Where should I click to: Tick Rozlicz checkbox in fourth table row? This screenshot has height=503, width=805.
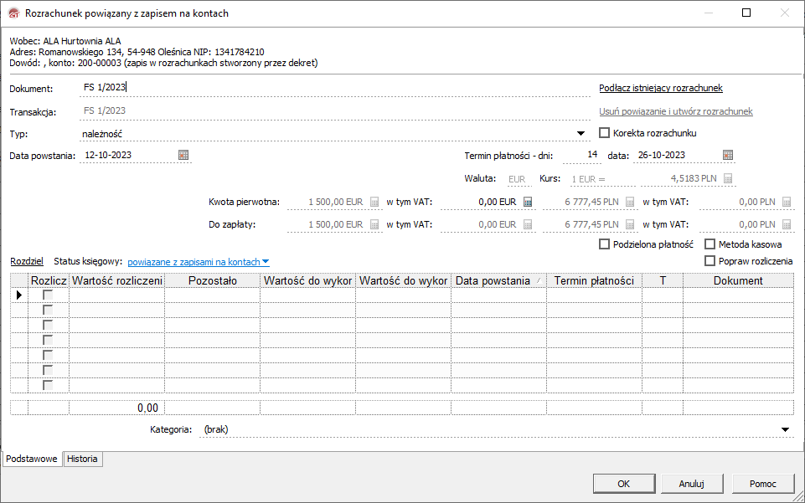click(48, 340)
